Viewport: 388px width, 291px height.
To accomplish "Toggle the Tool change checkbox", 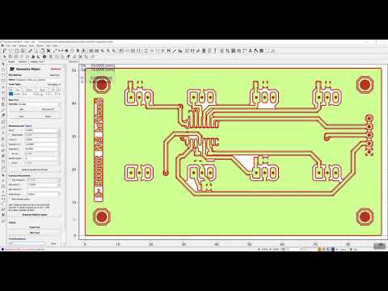I will 11,179.
